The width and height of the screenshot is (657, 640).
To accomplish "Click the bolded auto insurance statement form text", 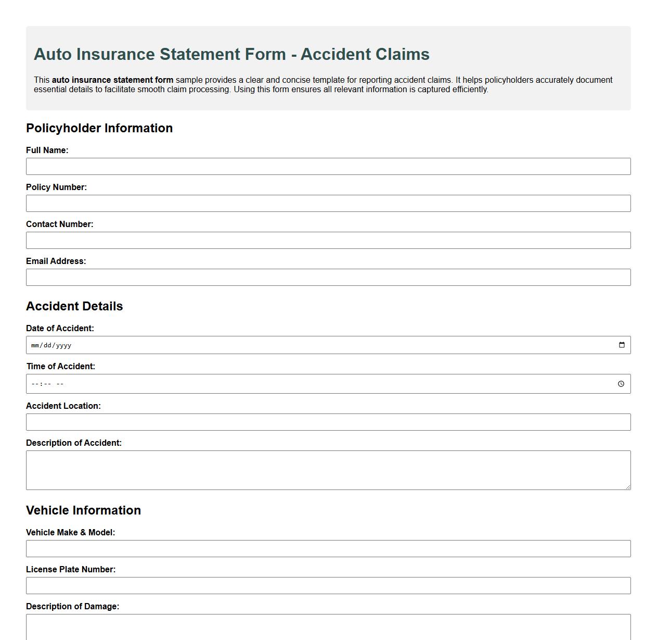I will [x=113, y=80].
